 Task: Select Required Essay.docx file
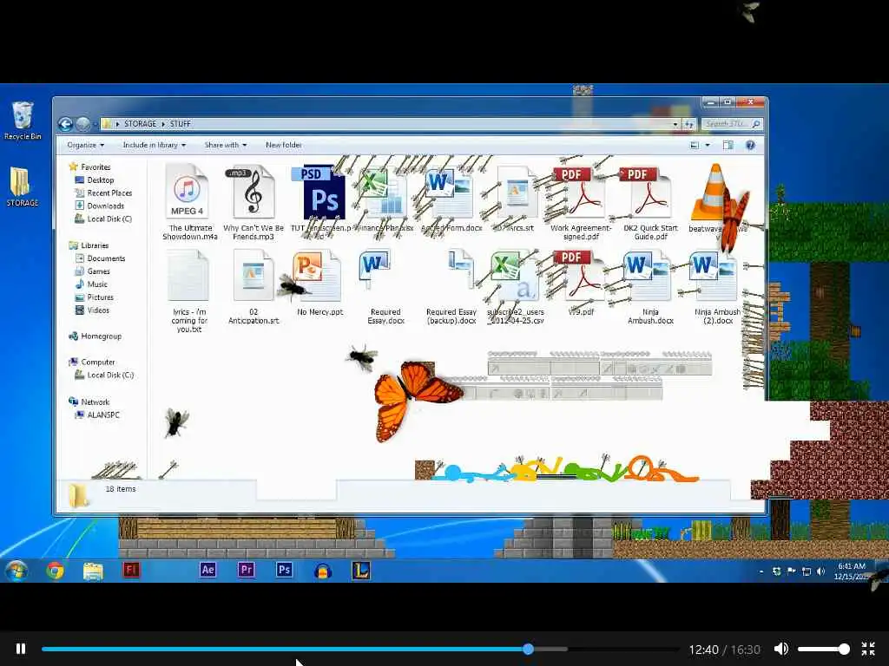click(x=385, y=288)
